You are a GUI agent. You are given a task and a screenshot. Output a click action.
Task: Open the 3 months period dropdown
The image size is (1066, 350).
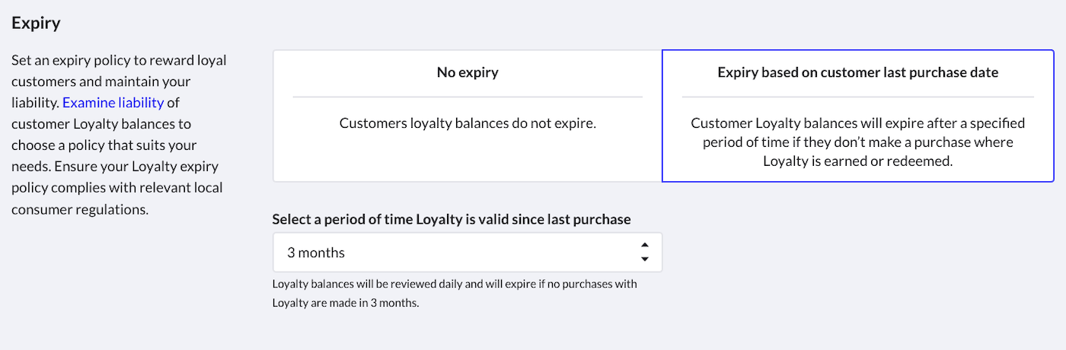point(467,253)
